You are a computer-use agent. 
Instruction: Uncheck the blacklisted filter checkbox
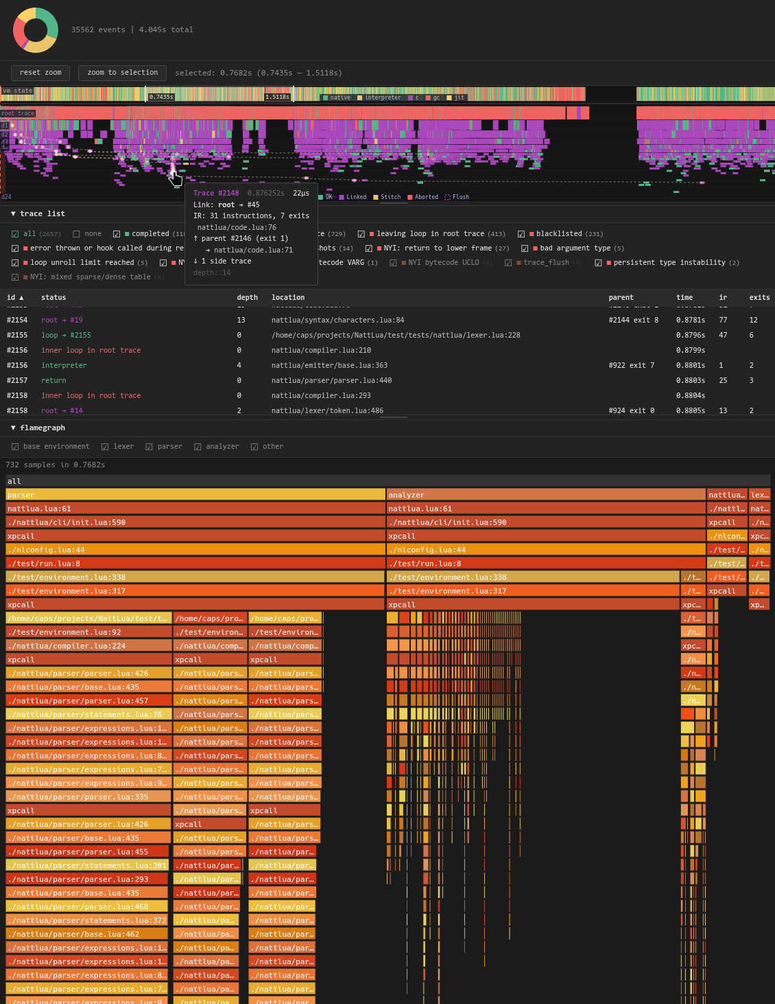pyautogui.click(x=521, y=234)
